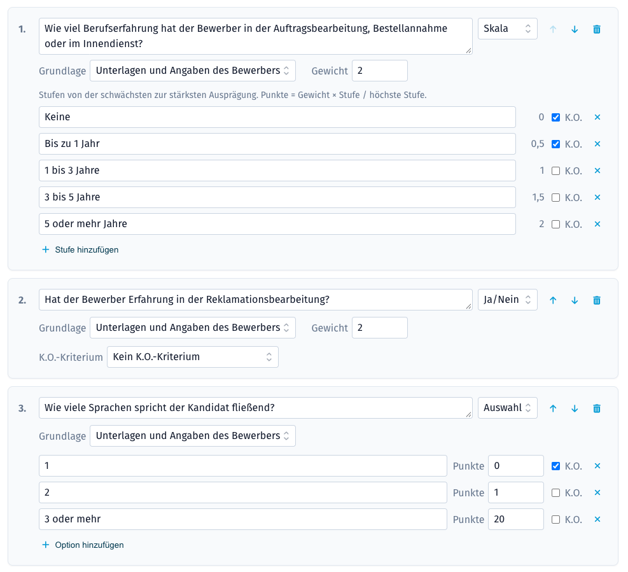Focus the Gewicht field of question 1
The width and height of the screenshot is (628, 572).
(x=380, y=71)
